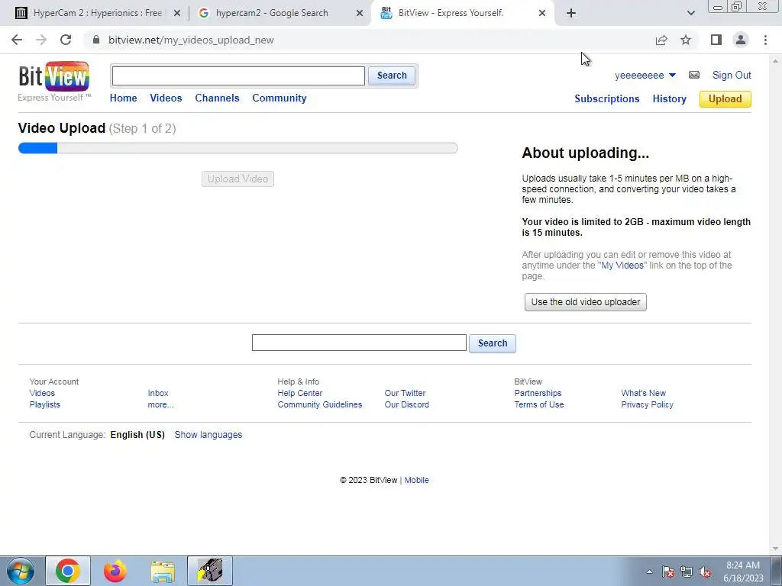This screenshot has height=586, width=782.
Task: Close the HyperCam 2 Hyperionics tab
Action: tap(177, 13)
